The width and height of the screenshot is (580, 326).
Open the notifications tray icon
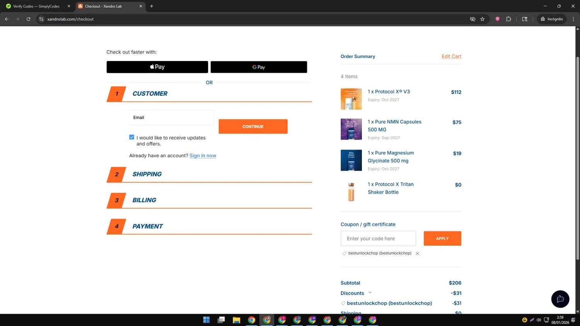573,320
